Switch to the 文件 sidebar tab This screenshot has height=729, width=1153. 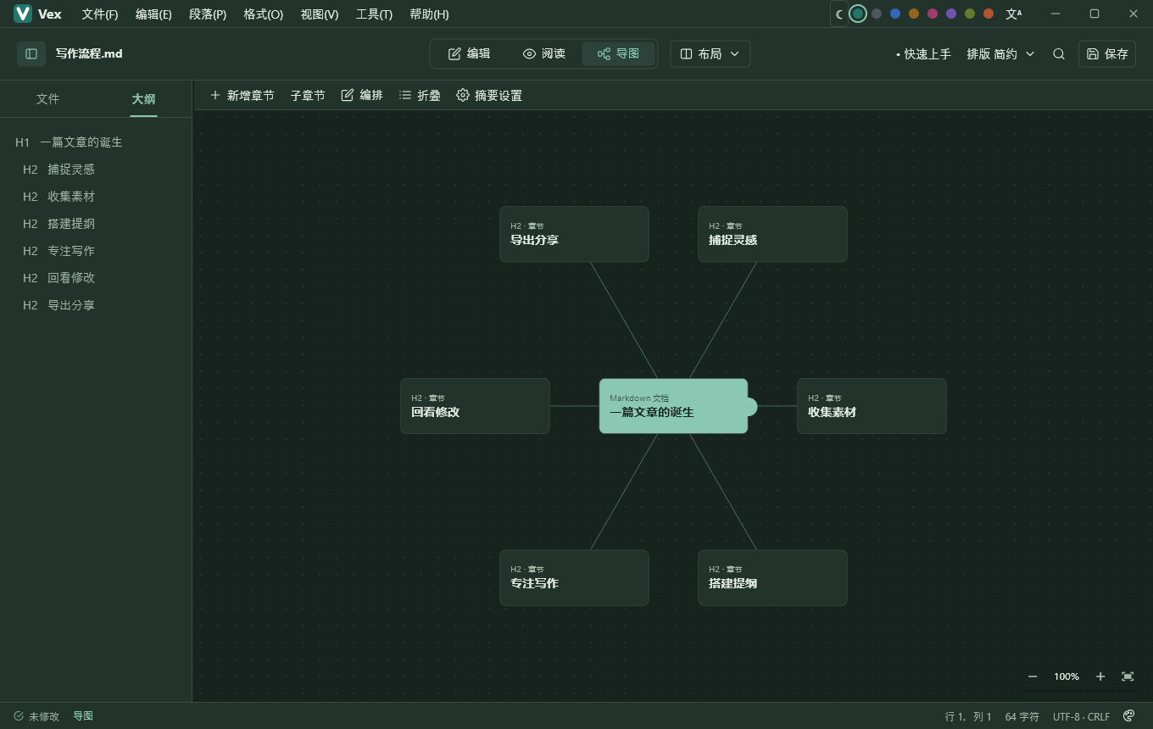pos(48,98)
